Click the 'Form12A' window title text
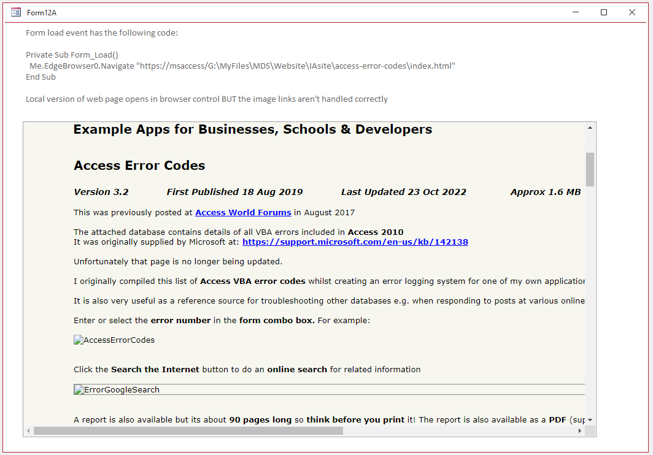The image size is (653, 455). (42, 12)
